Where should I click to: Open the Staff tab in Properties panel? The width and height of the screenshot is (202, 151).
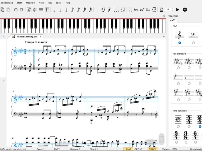pyautogui.click(x=172, y=20)
